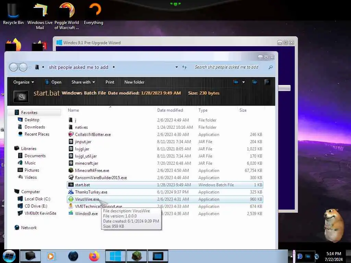Click the Windos 9.1 Pre-Upgrade Wizard title bar
The width and height of the screenshot is (351, 263).
[x=166, y=42]
